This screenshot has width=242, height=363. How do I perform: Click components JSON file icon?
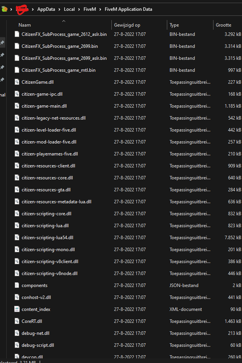coord(17,285)
